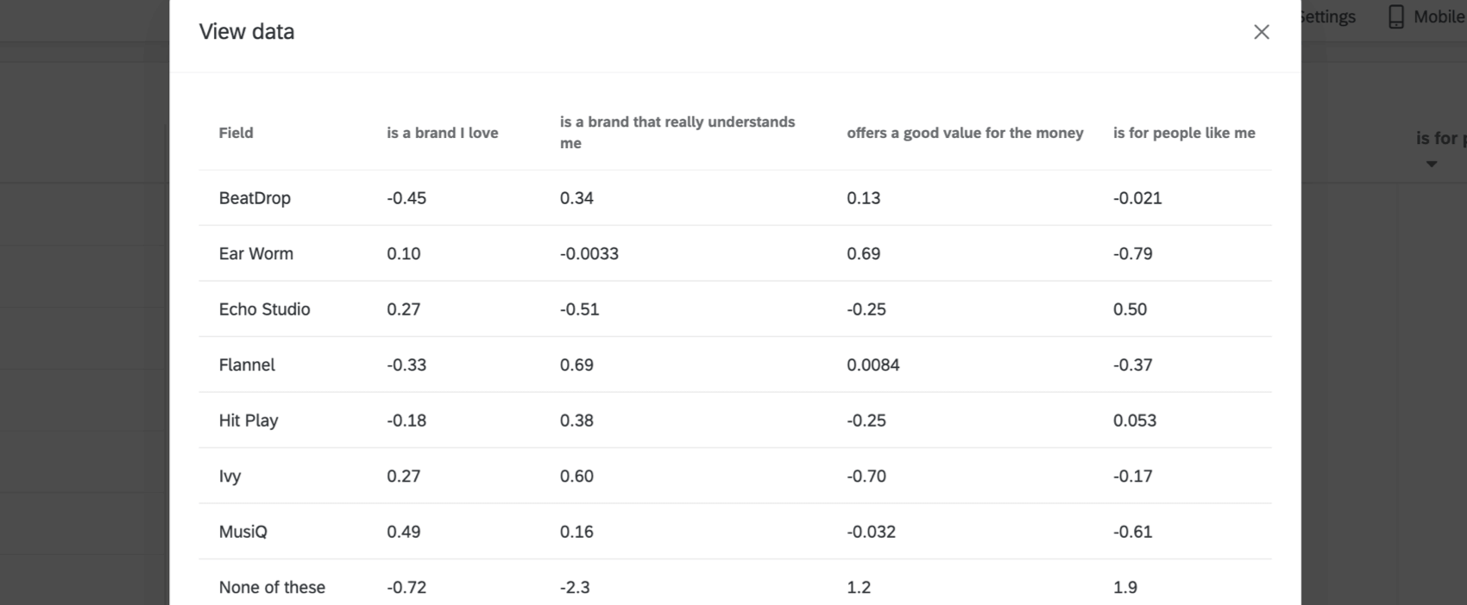Click the 'Field' column header
This screenshot has width=1467, height=605.
point(236,133)
